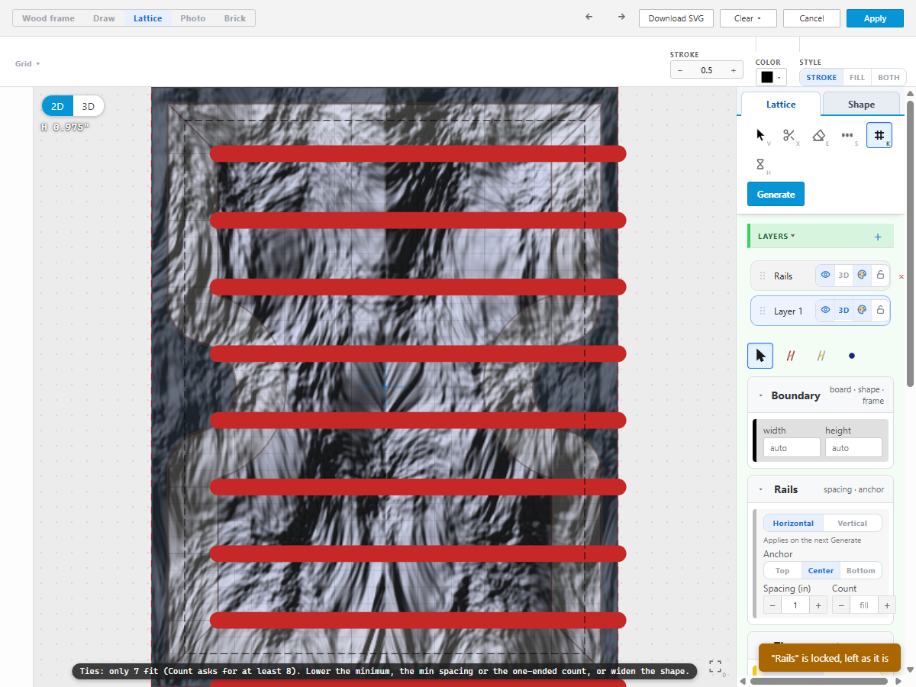Select the red slanted rail tool
The height and width of the screenshot is (687, 916).
pyautogui.click(x=791, y=356)
